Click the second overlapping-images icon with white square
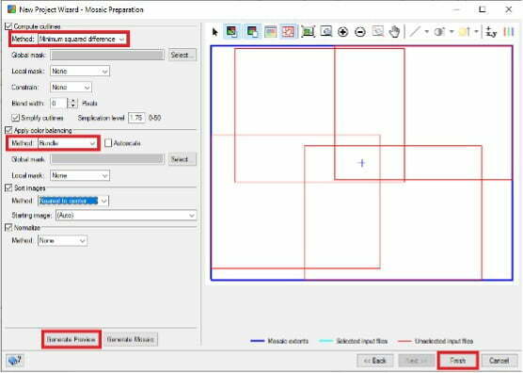523x373 pixels. coord(252,32)
